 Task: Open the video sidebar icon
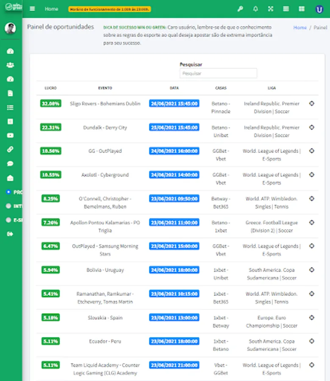pos(10,135)
